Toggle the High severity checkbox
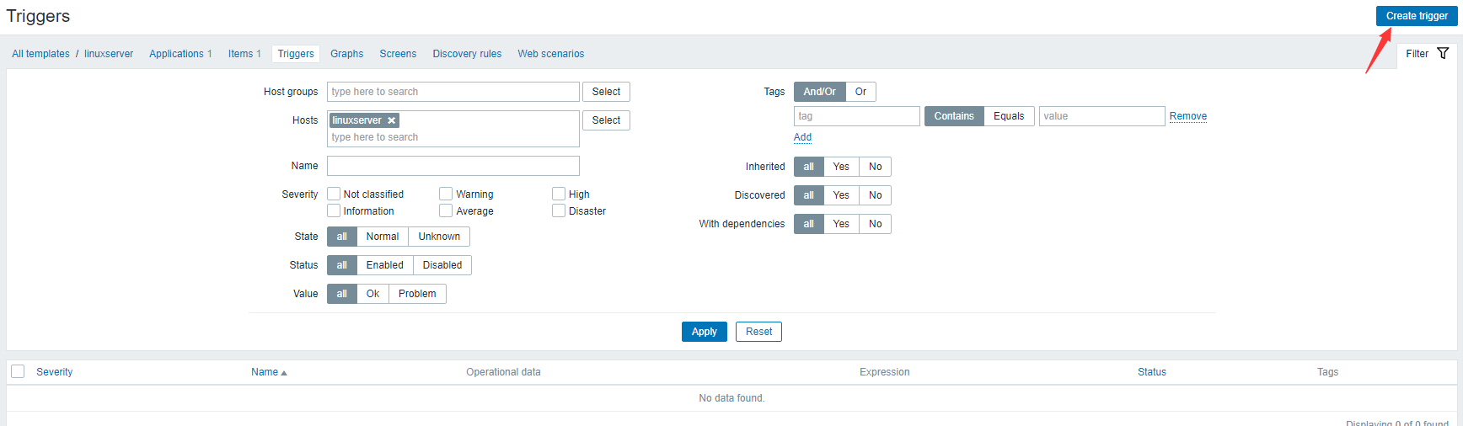Viewport: 1463px width, 426px height. 559,194
